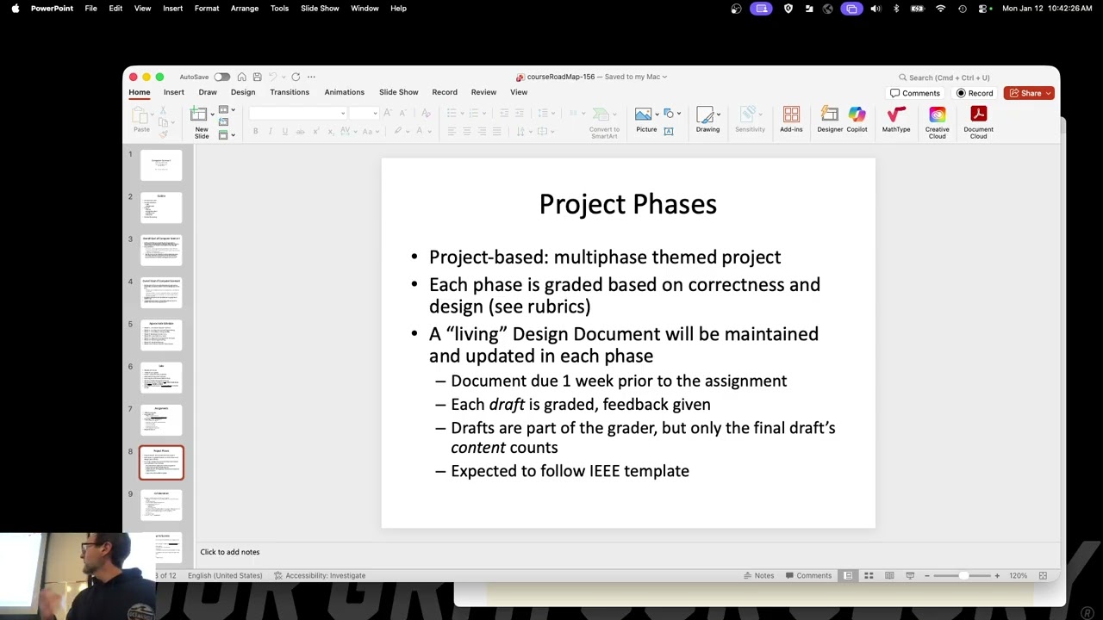Open the font name combo box
The image size is (1103, 620).
point(298,113)
